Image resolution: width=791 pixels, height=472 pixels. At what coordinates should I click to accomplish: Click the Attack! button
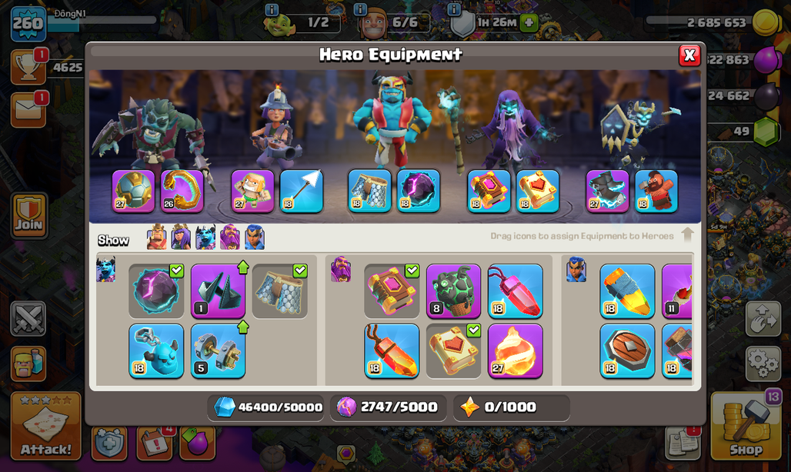pyautogui.click(x=46, y=426)
